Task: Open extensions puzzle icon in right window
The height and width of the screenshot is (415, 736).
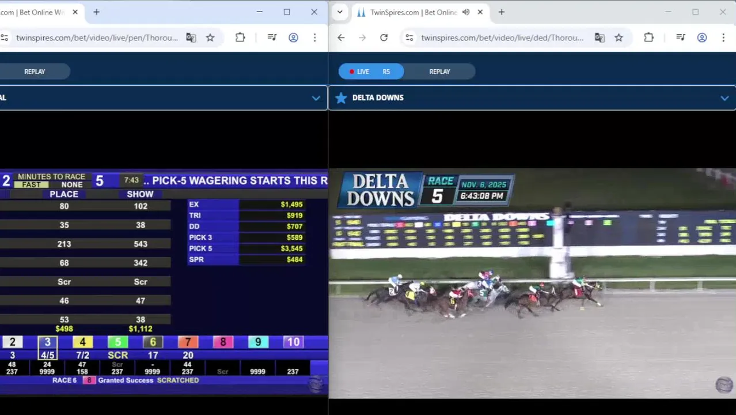Action: [648, 38]
